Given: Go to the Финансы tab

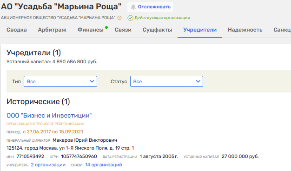Looking at the screenshot, I should pyautogui.click(x=90, y=30).
